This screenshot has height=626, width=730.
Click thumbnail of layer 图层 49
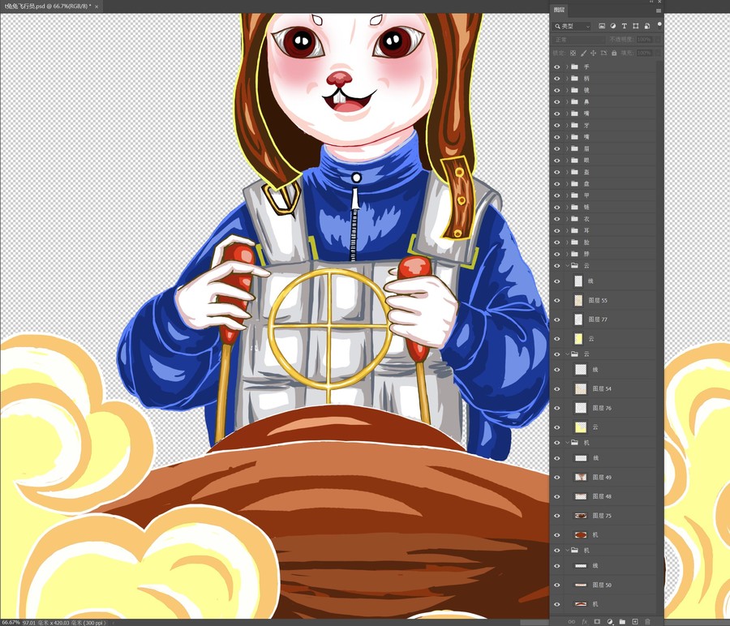point(581,477)
